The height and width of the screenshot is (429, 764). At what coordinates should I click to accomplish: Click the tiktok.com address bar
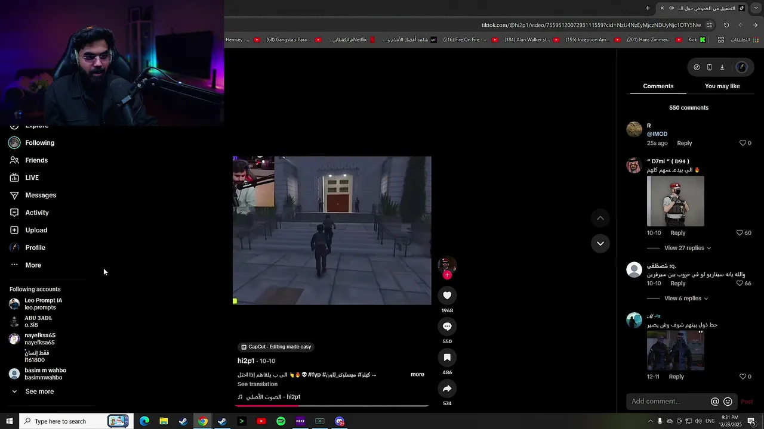tap(591, 25)
